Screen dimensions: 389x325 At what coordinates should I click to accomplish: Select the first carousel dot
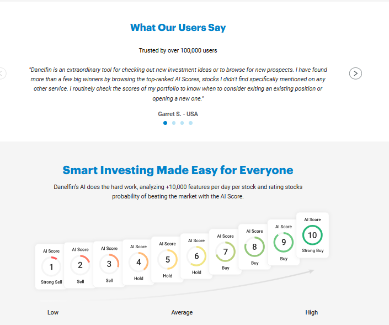pyautogui.click(x=165, y=123)
